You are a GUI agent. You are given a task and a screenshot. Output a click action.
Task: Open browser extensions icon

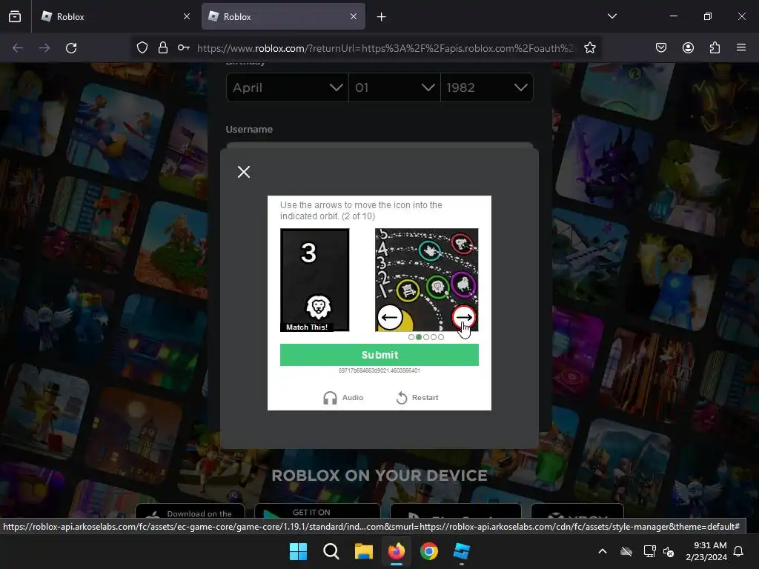pyautogui.click(x=715, y=48)
